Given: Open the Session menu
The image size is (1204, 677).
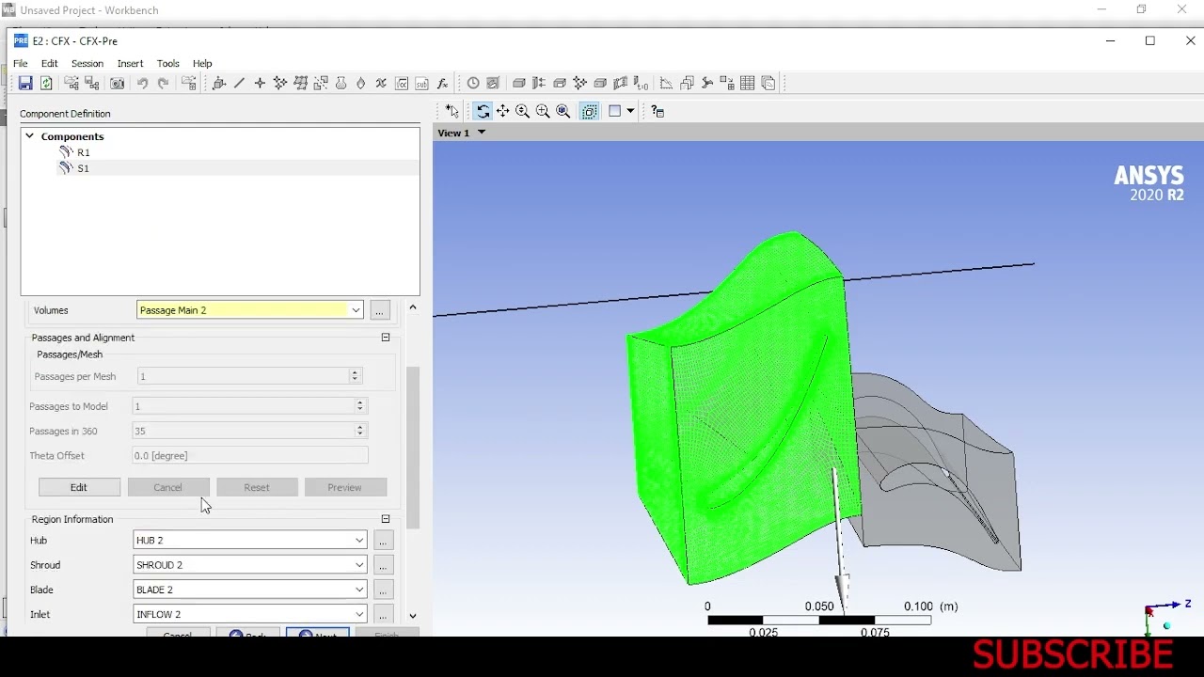Looking at the screenshot, I should [x=87, y=63].
